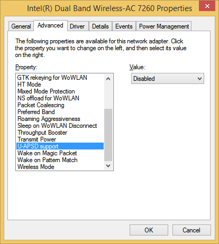This screenshot has width=219, height=244.
Task: Open the Power Management tab
Action: [164, 26]
